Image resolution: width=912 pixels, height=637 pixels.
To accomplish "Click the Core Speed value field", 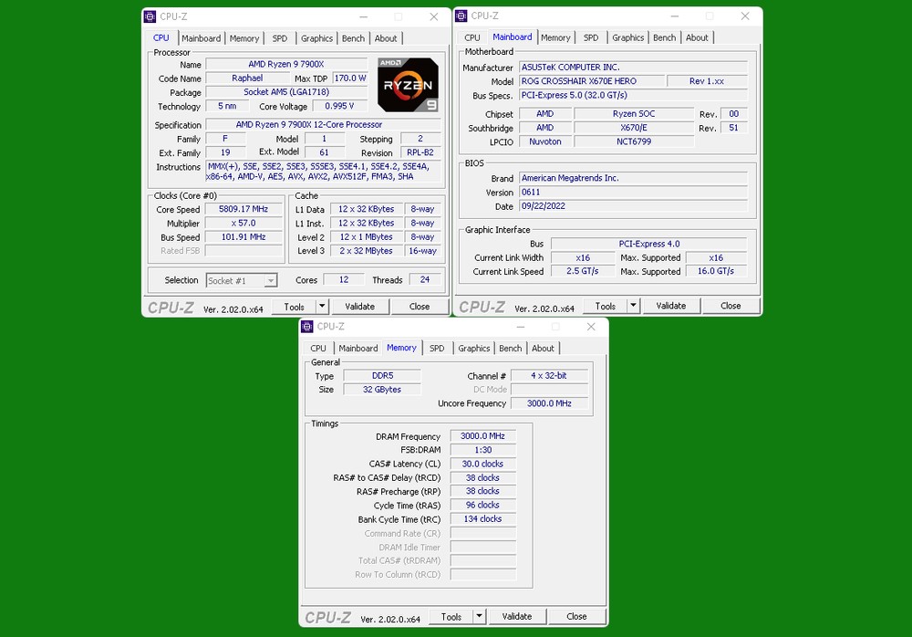I will (237, 209).
